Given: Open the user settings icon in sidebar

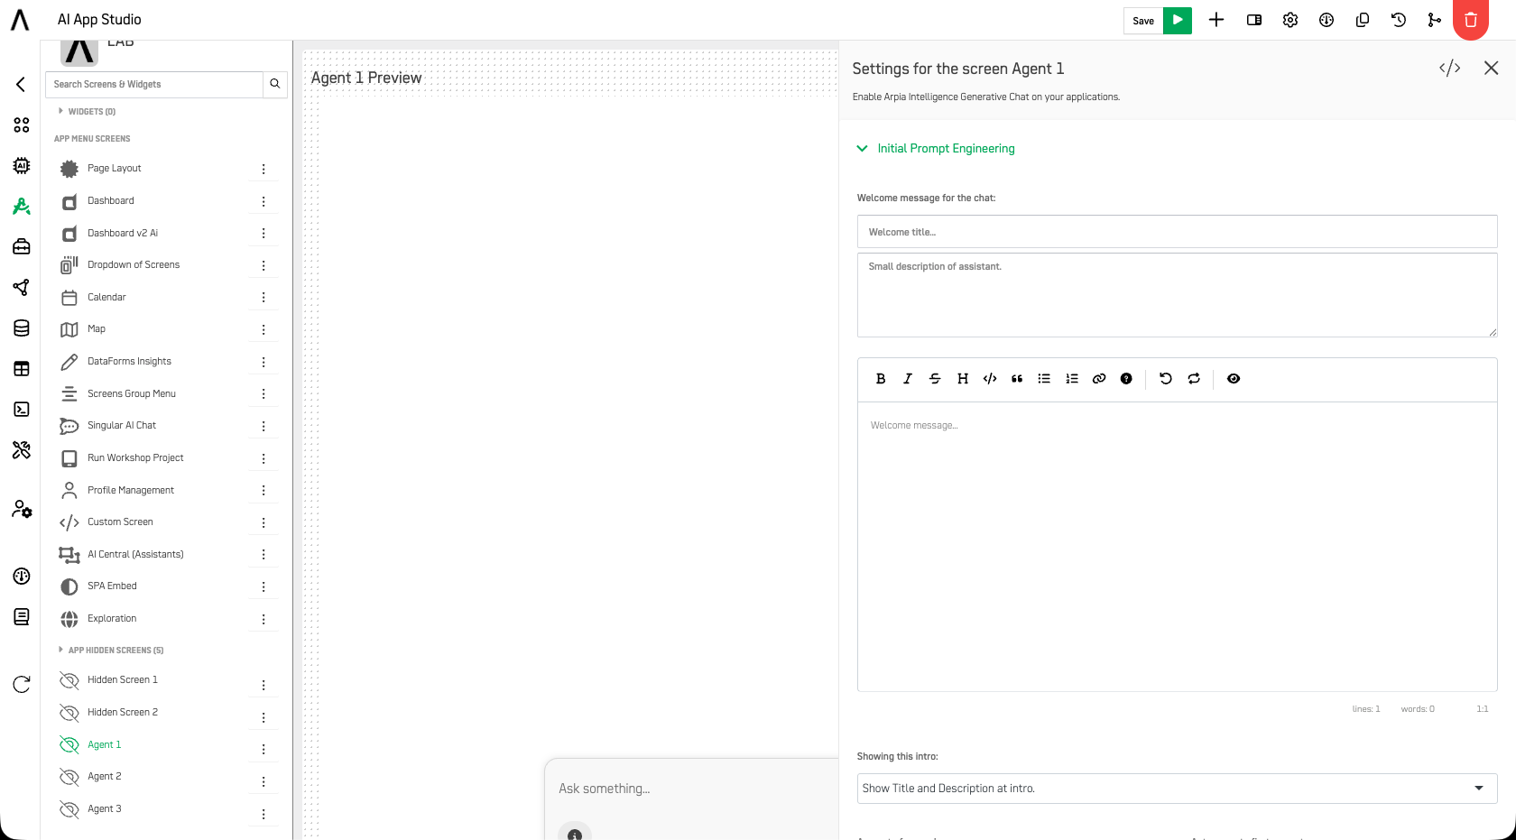Looking at the screenshot, I should [x=22, y=510].
